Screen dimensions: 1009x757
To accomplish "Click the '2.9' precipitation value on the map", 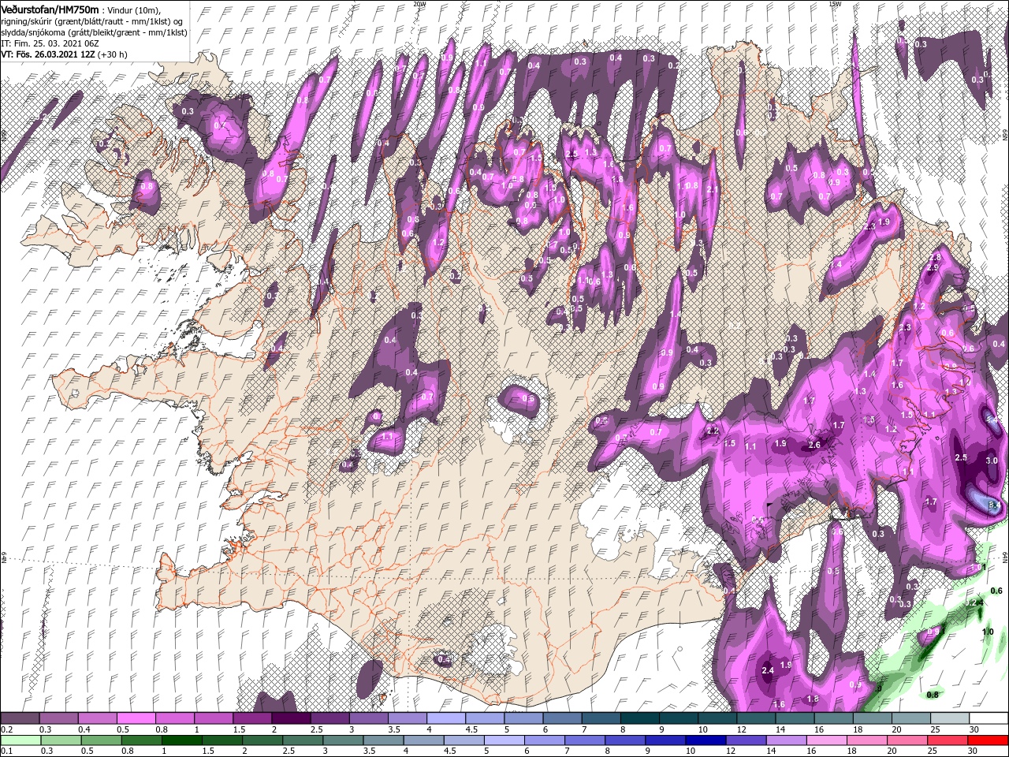I will (932, 268).
